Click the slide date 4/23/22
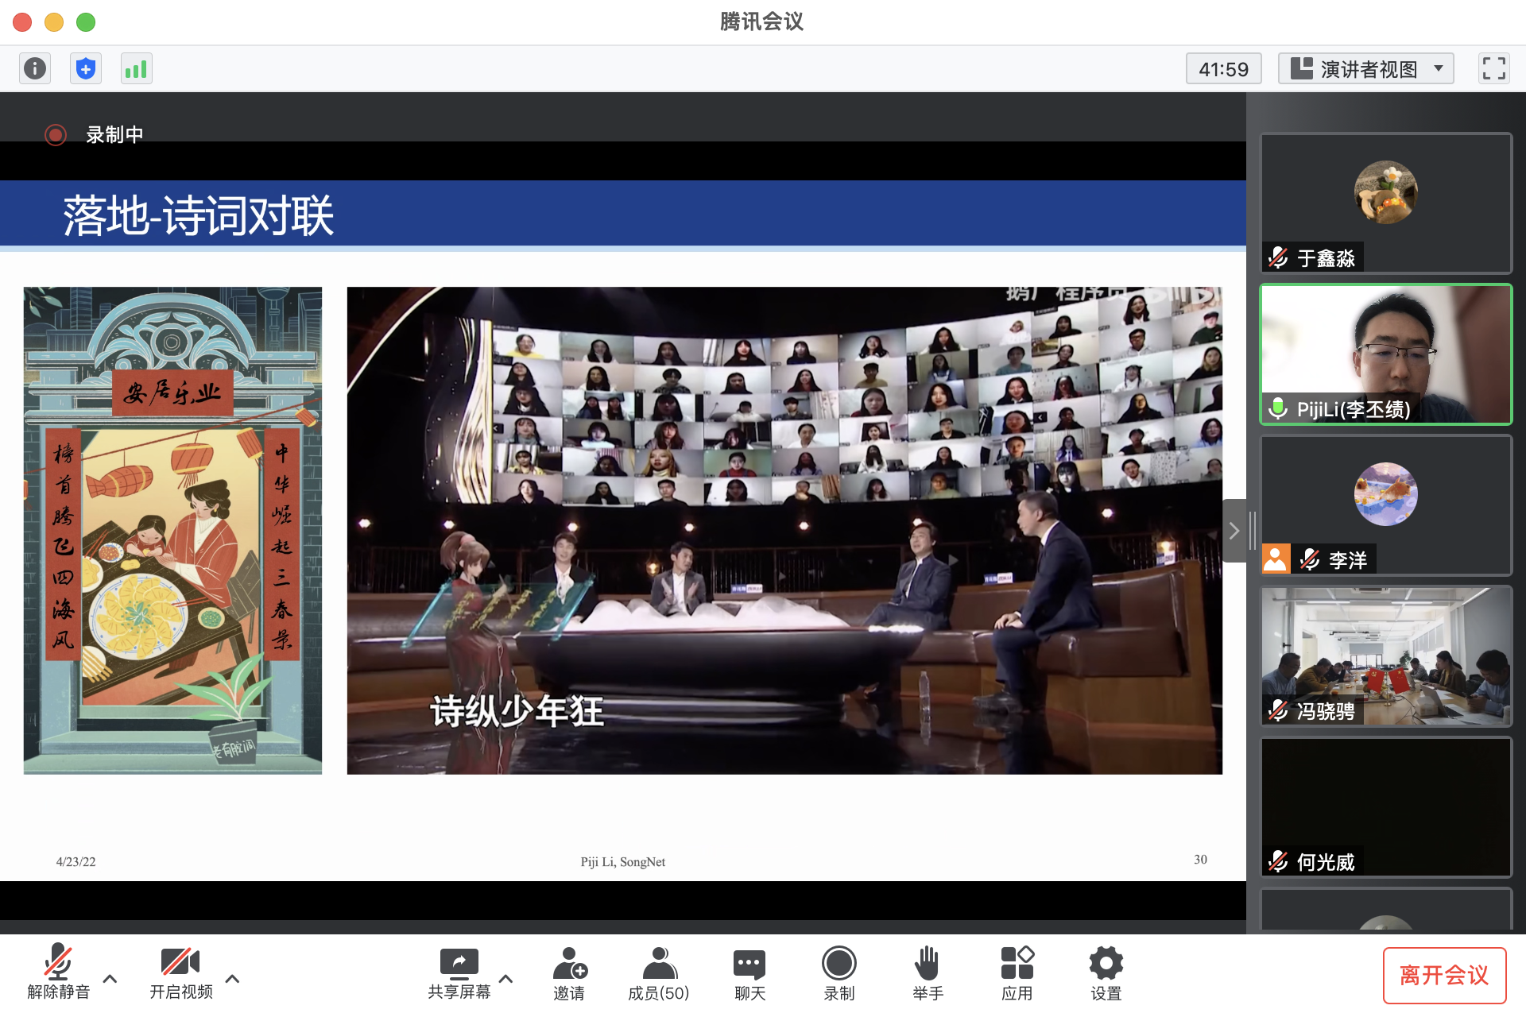 [76, 861]
